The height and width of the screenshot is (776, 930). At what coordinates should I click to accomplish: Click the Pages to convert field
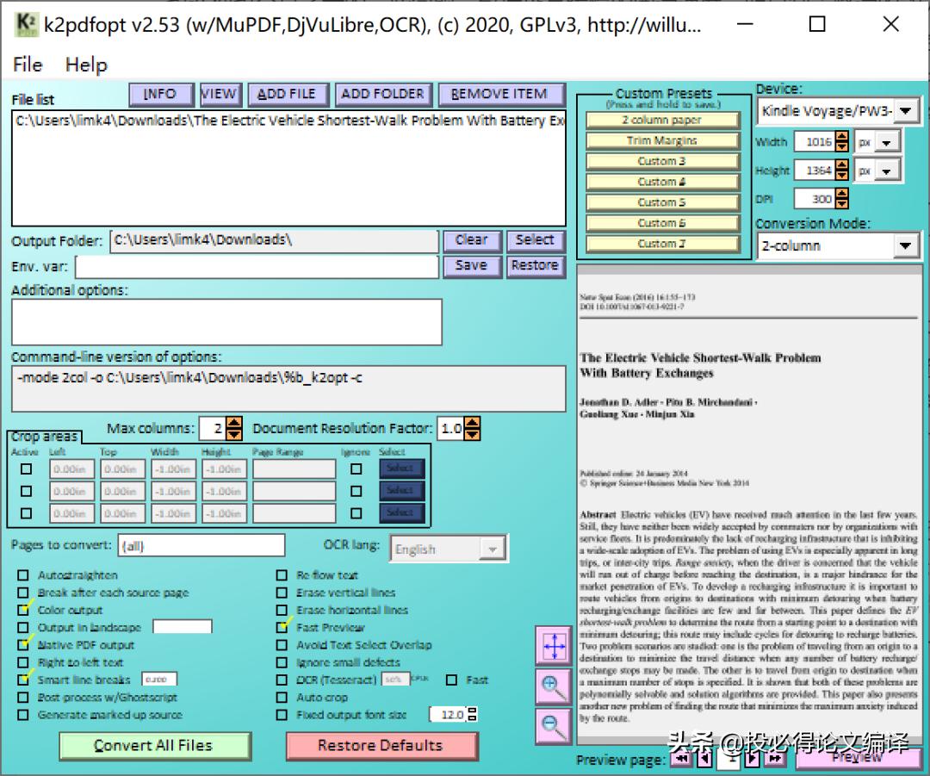[201, 546]
